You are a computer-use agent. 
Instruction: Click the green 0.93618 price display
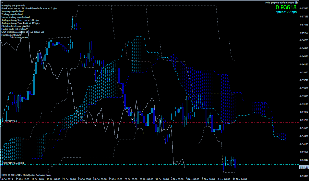pos(286,8)
